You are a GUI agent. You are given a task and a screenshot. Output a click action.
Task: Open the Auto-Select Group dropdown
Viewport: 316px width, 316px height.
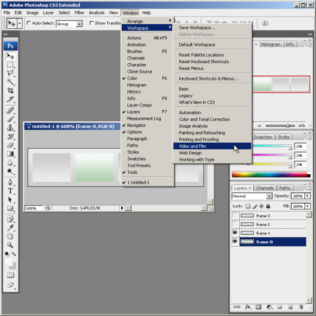click(79, 24)
